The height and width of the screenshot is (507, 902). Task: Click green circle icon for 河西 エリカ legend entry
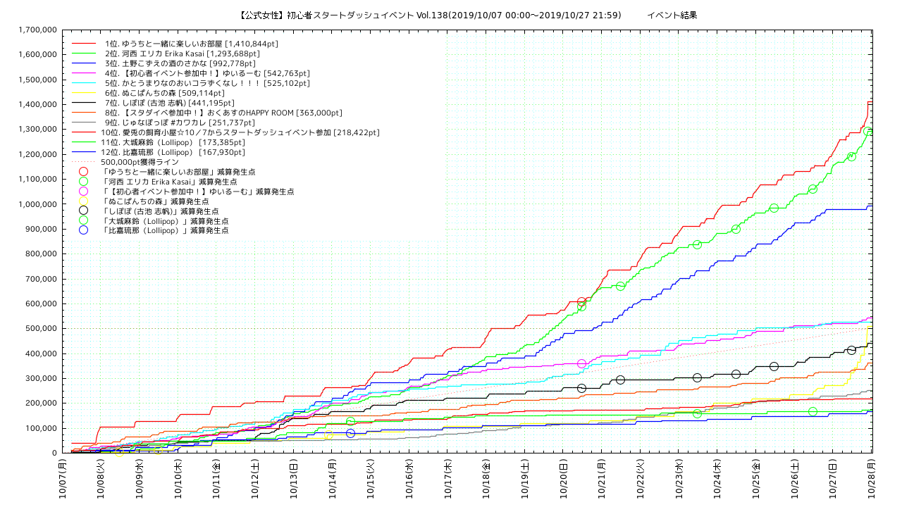(84, 182)
